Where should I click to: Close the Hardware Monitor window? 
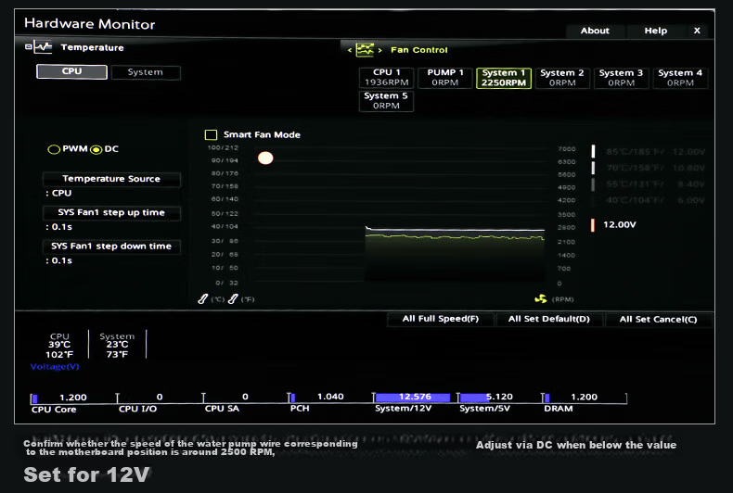[x=697, y=31]
